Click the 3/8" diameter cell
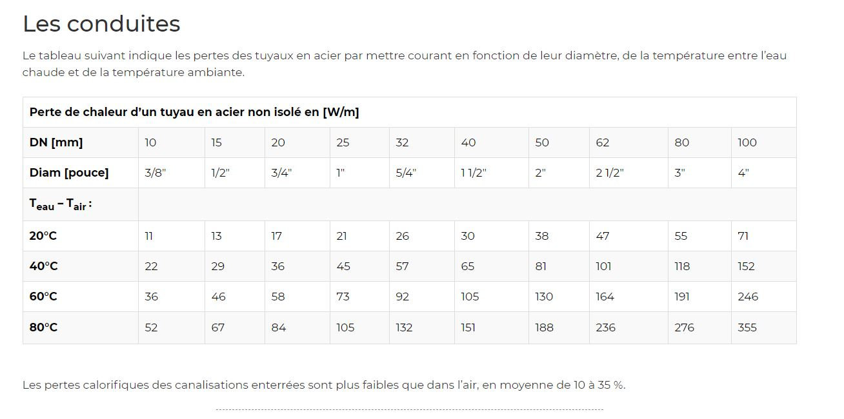The width and height of the screenshot is (844, 419). tap(156, 173)
